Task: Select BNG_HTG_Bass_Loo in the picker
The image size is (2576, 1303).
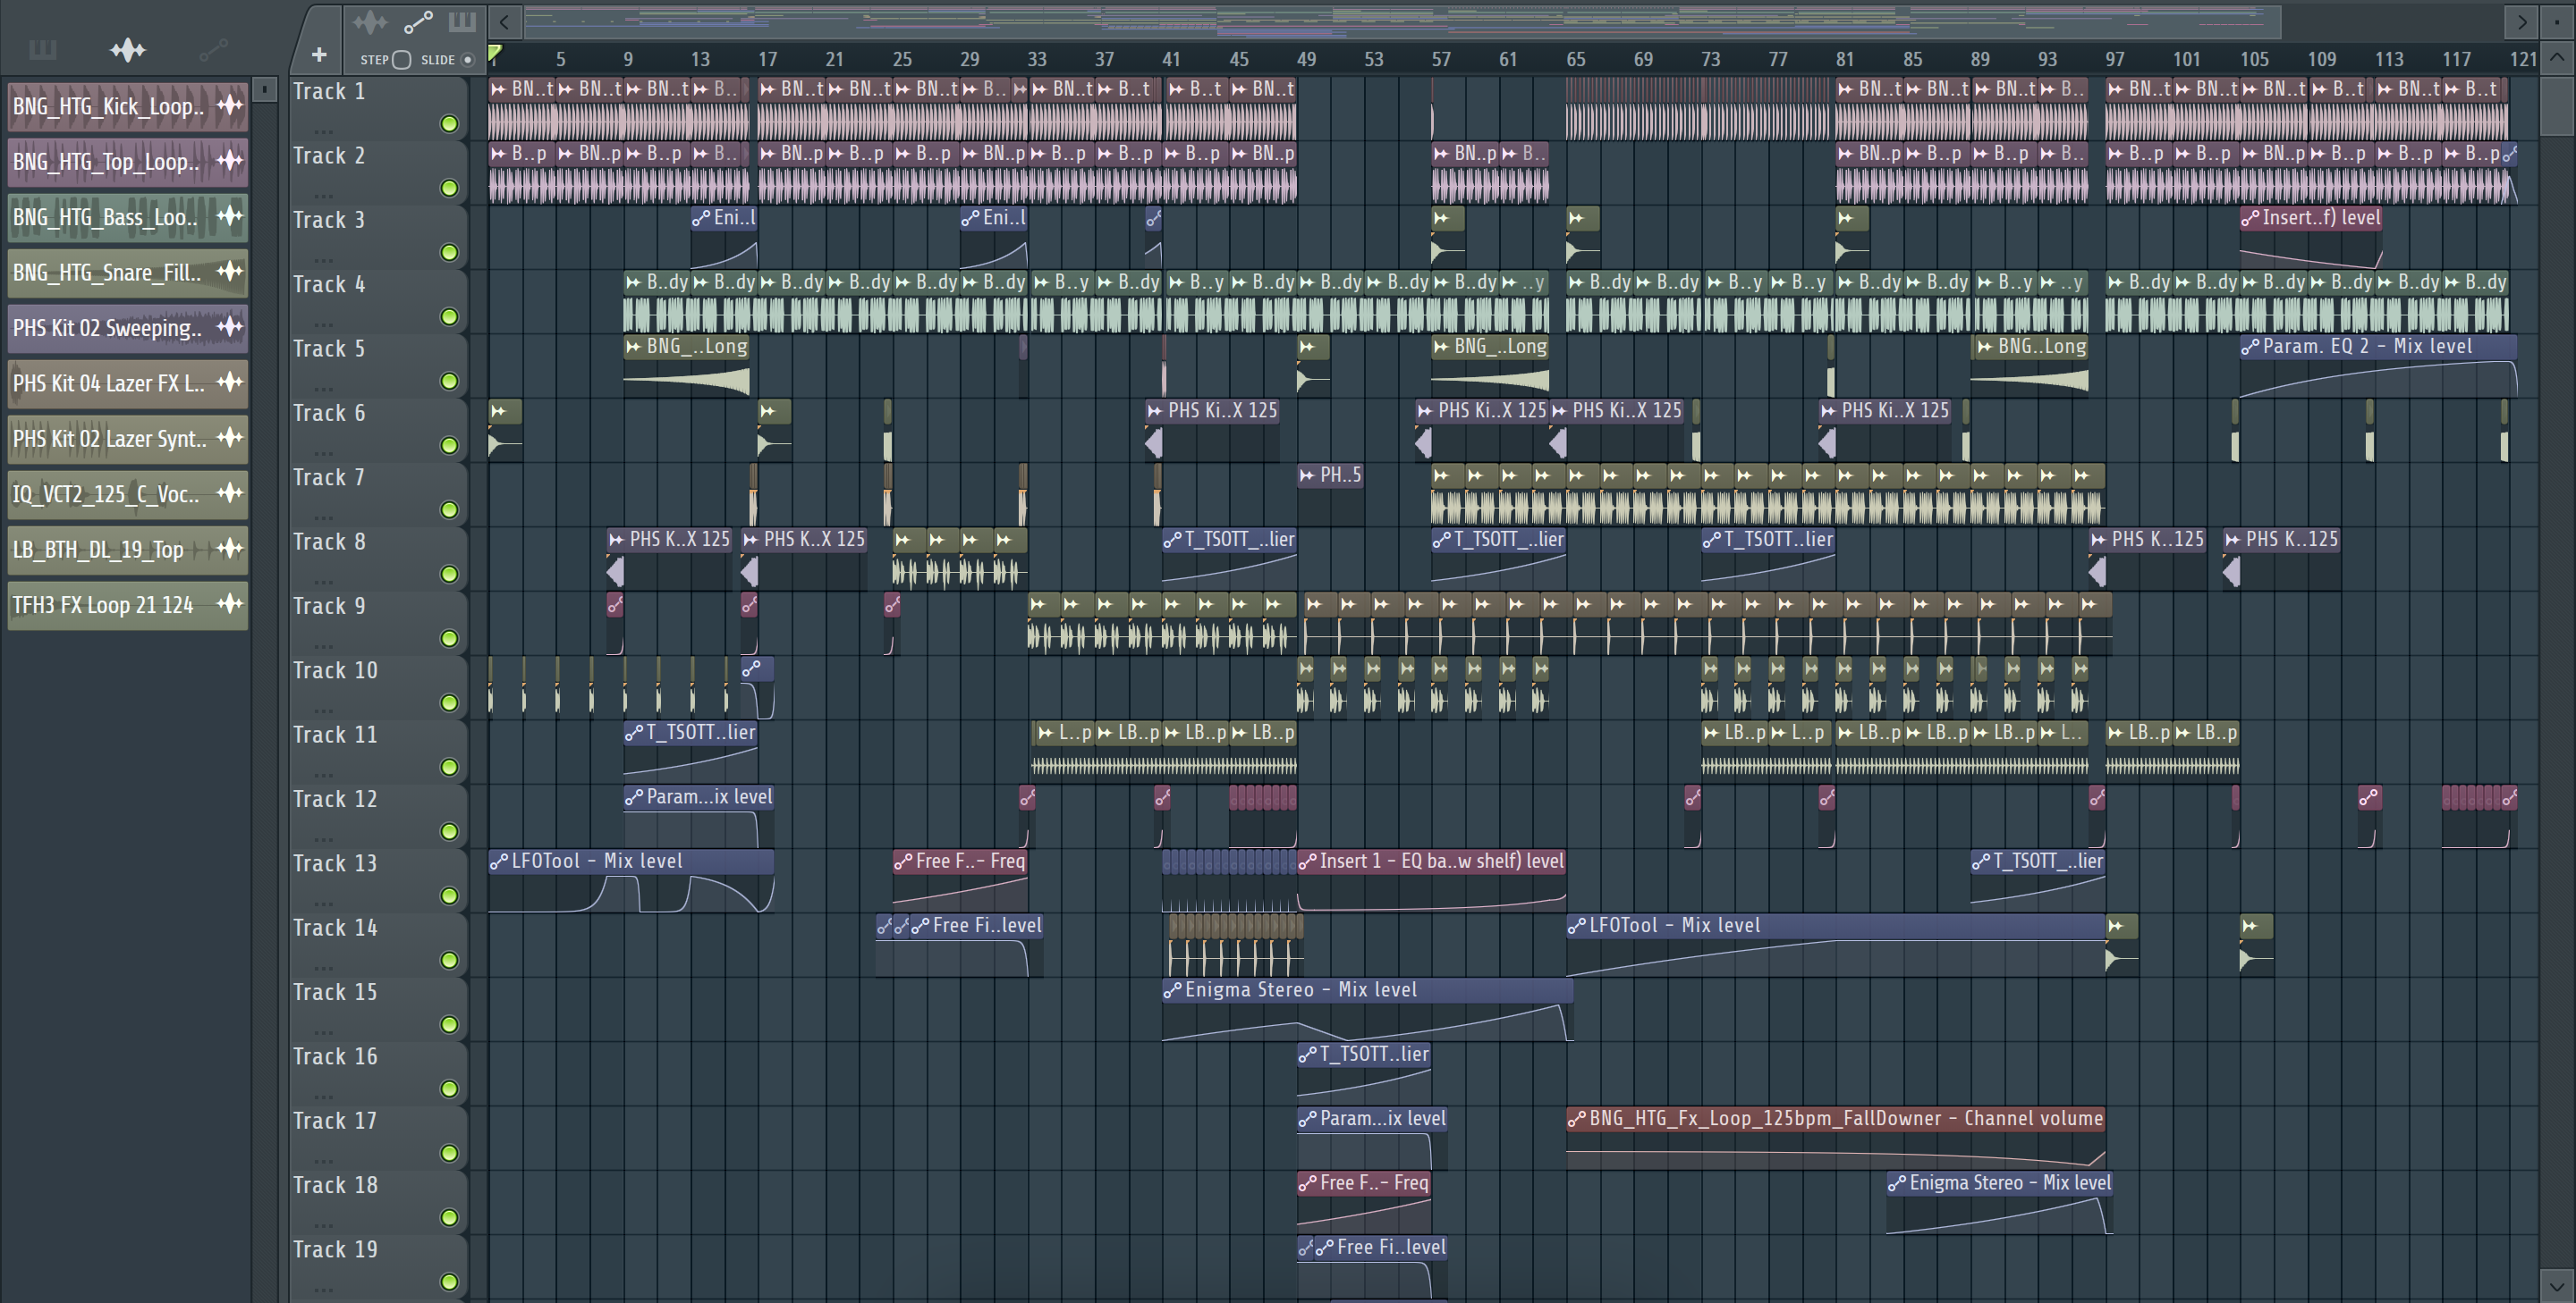Action: pyautogui.click(x=128, y=216)
